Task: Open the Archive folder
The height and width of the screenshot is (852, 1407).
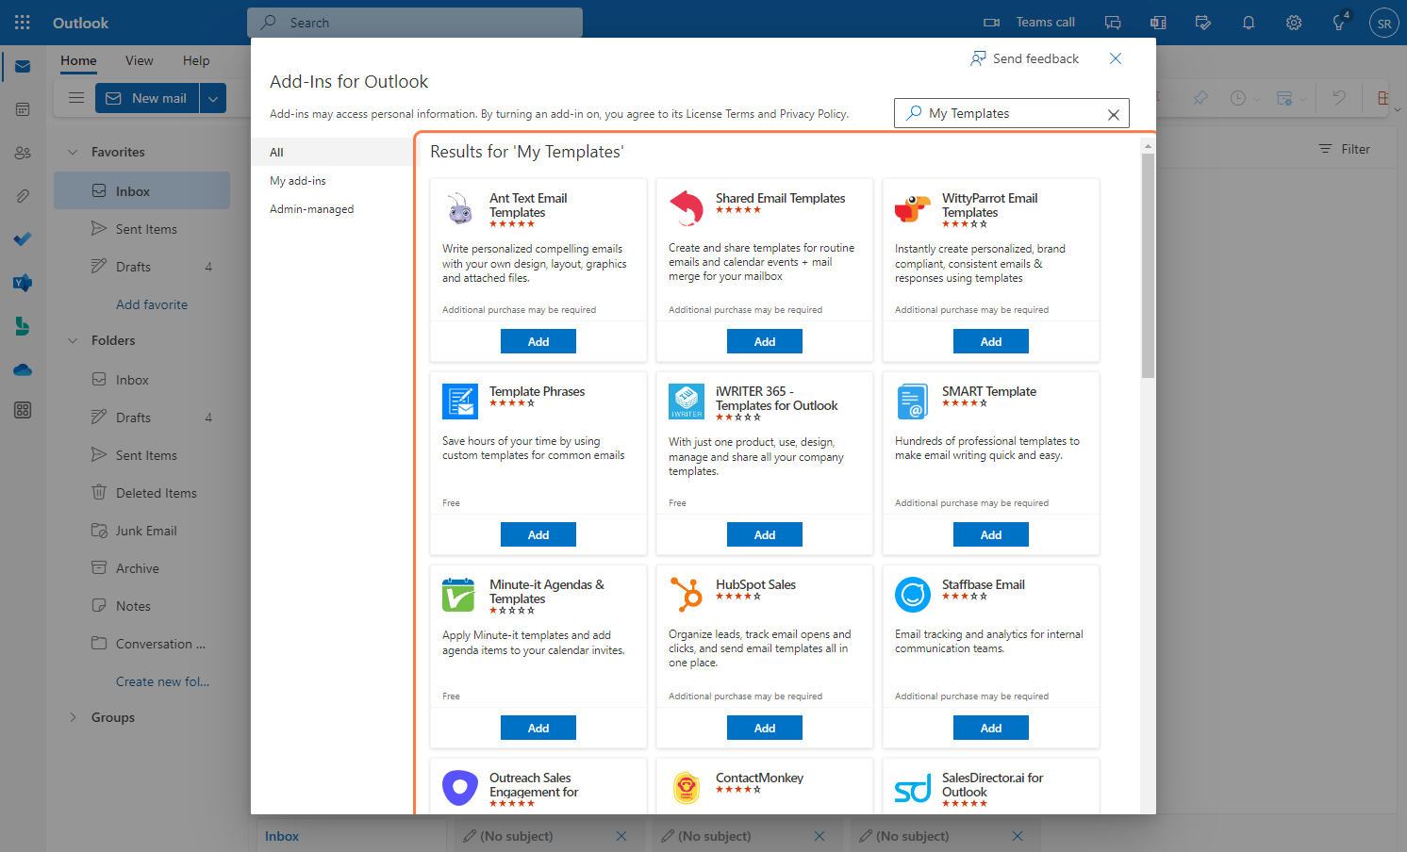Action: click(141, 568)
